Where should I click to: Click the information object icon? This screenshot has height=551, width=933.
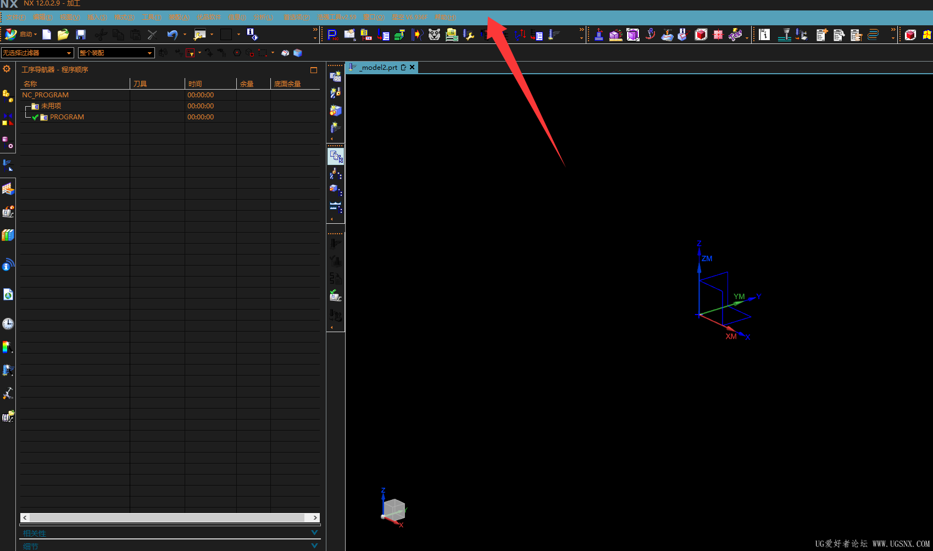[x=252, y=35]
